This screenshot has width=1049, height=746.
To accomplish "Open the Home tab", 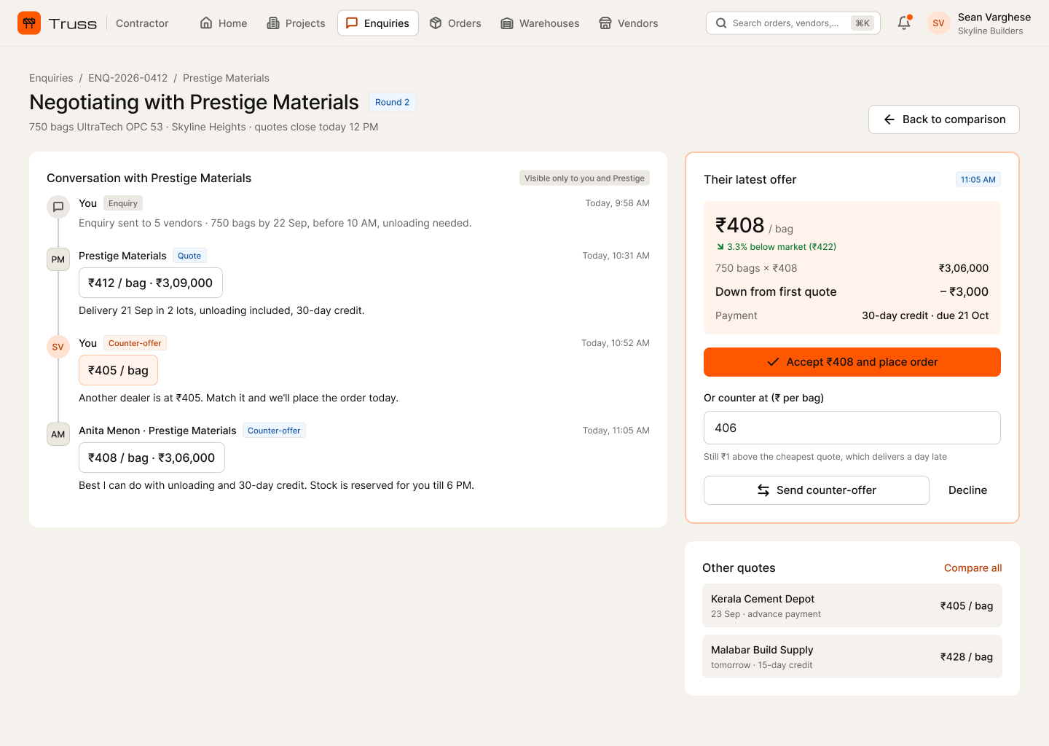I will click(224, 23).
